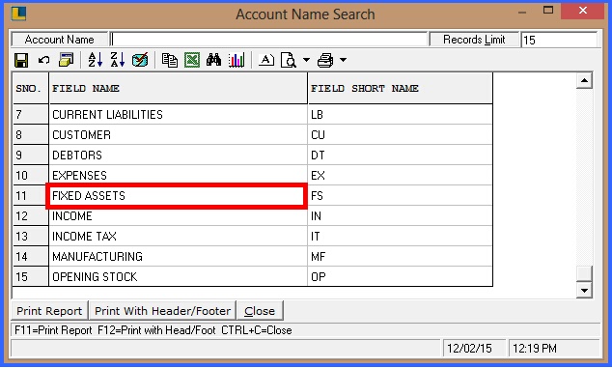The image size is (612, 368).
Task: Open Find with the binoculars icon
Action: click(214, 60)
